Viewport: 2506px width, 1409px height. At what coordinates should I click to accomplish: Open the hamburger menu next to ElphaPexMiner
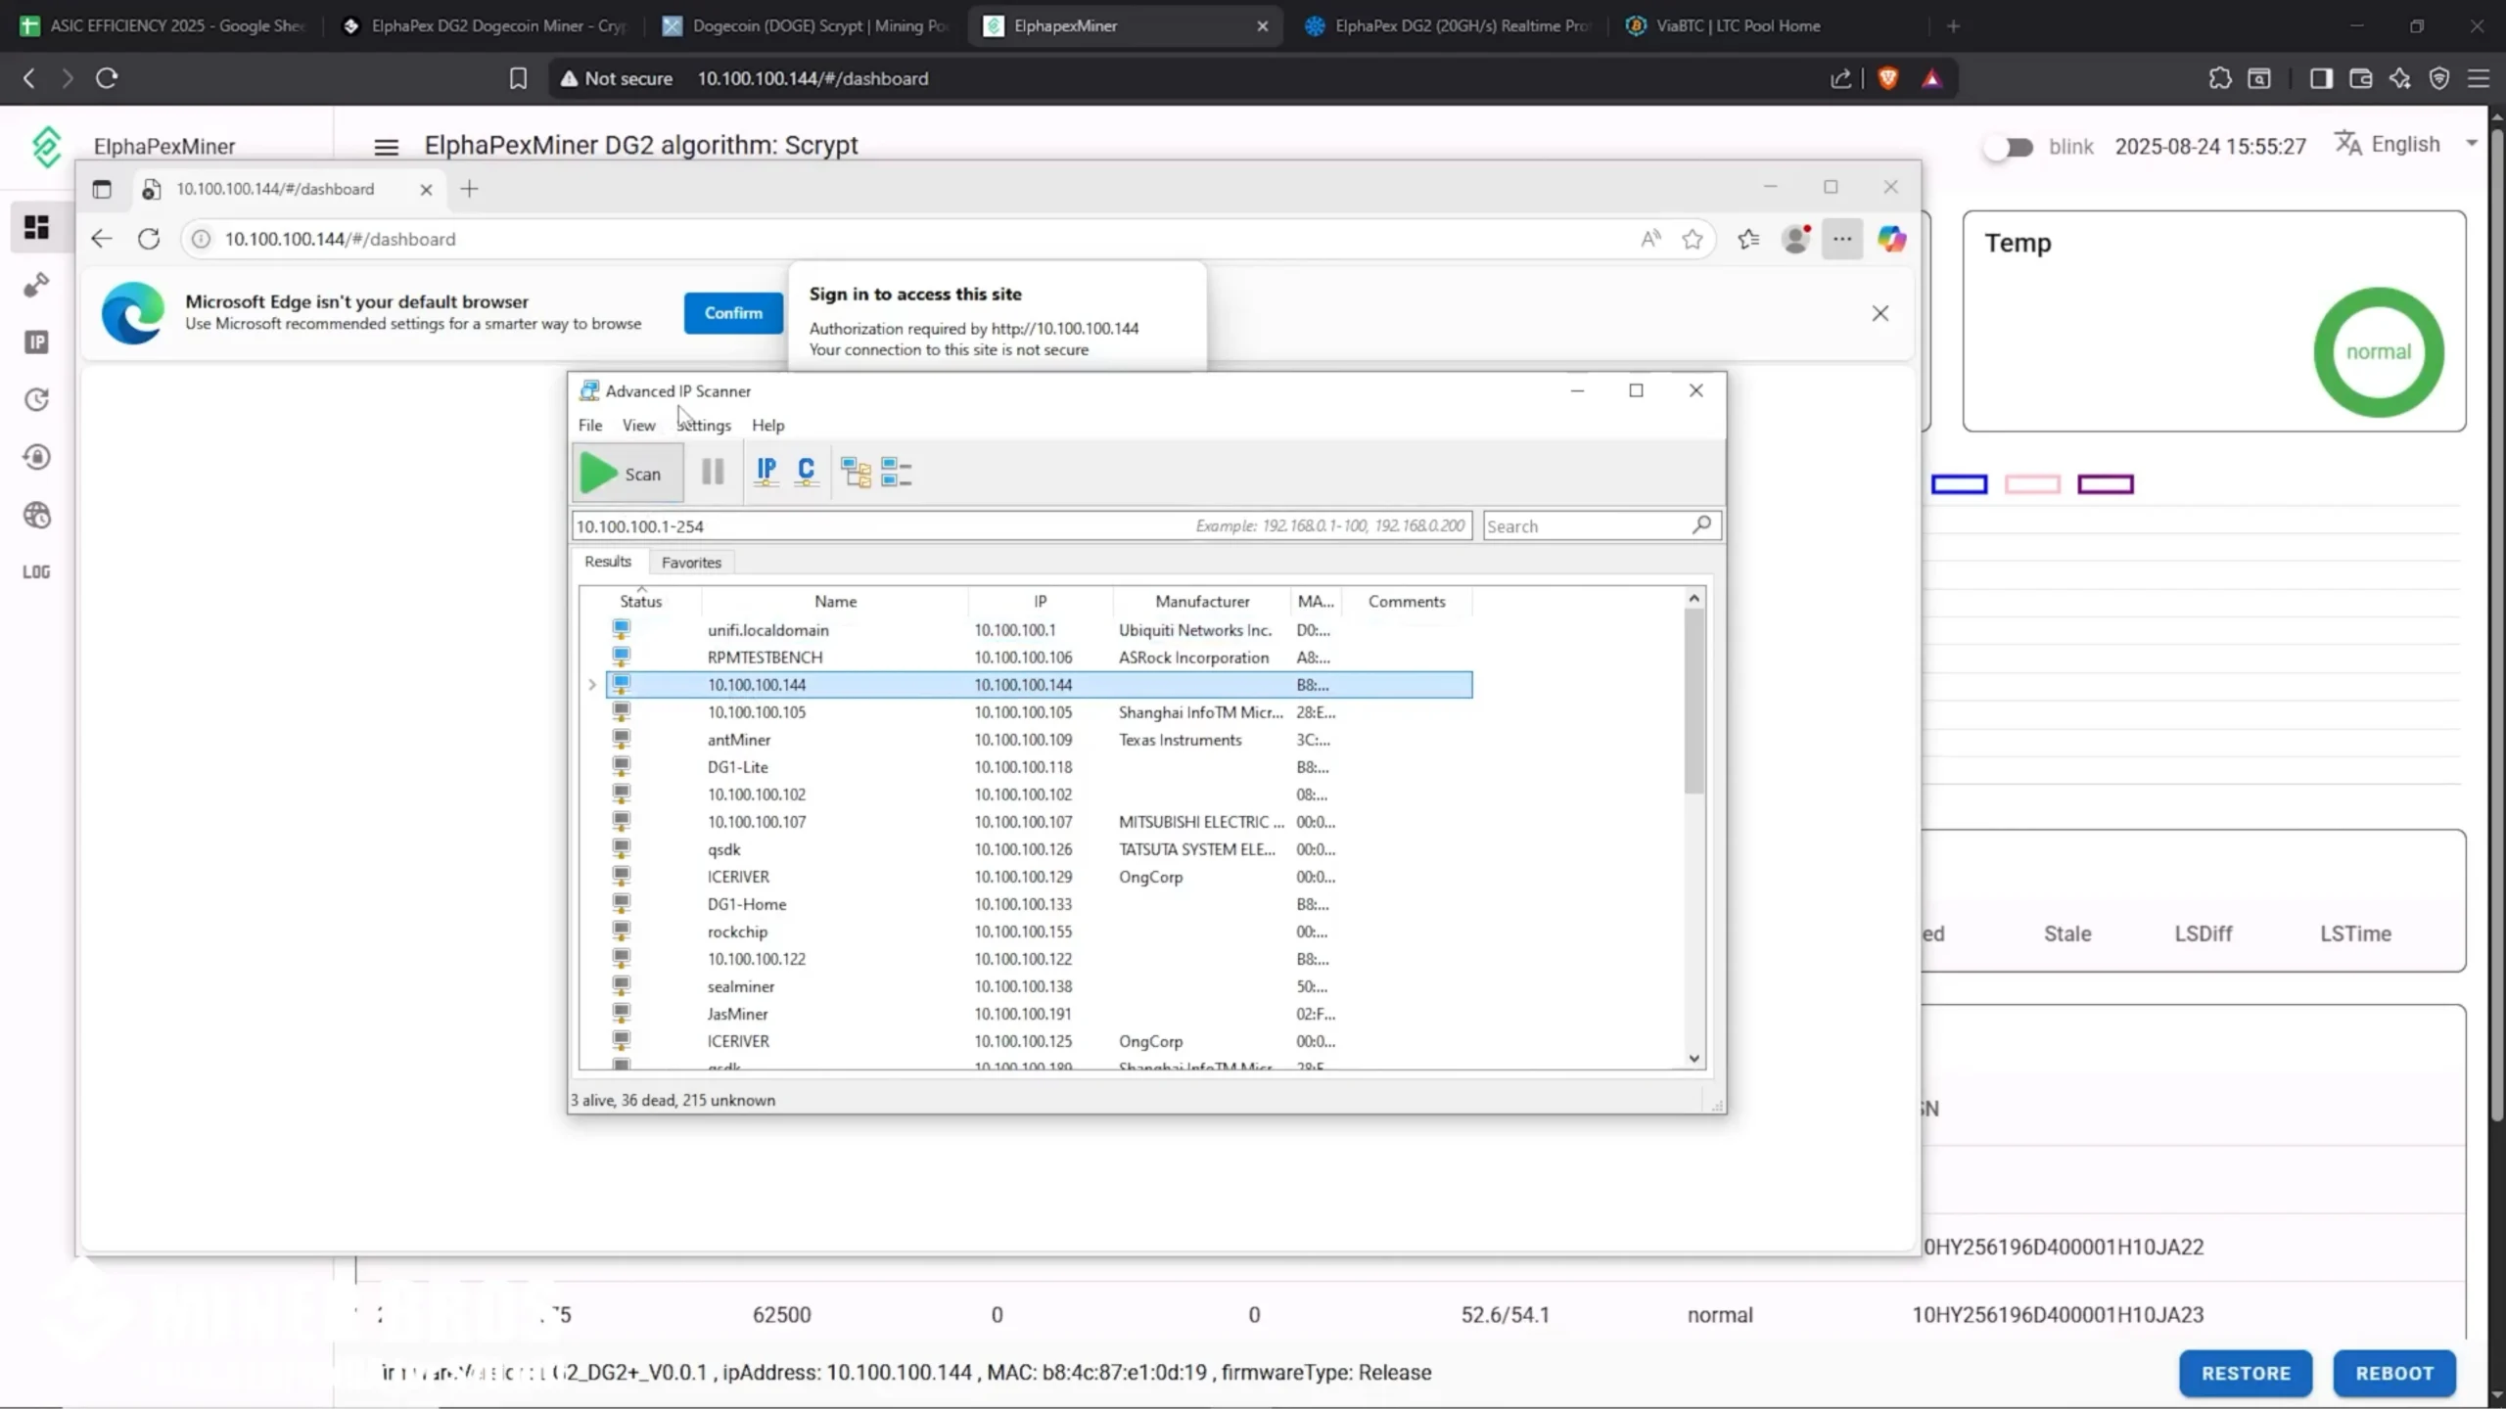pos(386,146)
